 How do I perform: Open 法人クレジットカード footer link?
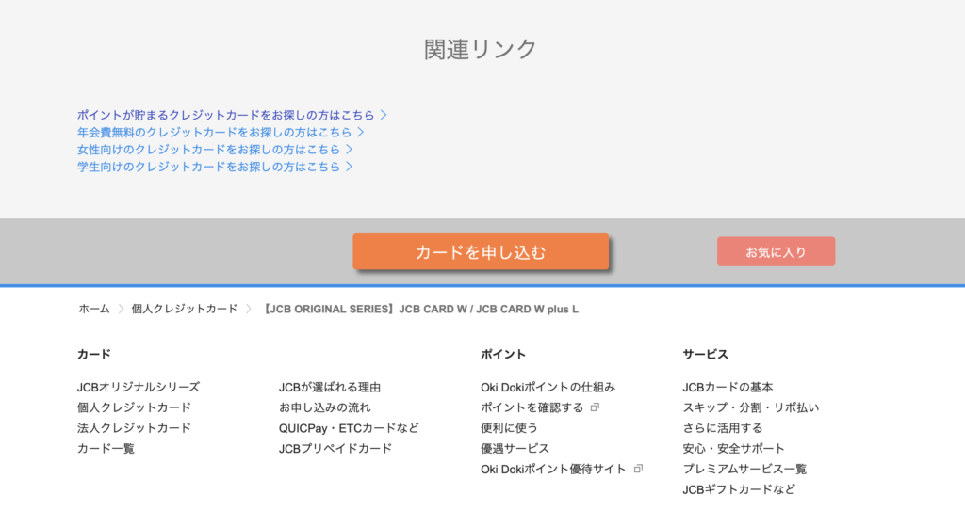[134, 428]
